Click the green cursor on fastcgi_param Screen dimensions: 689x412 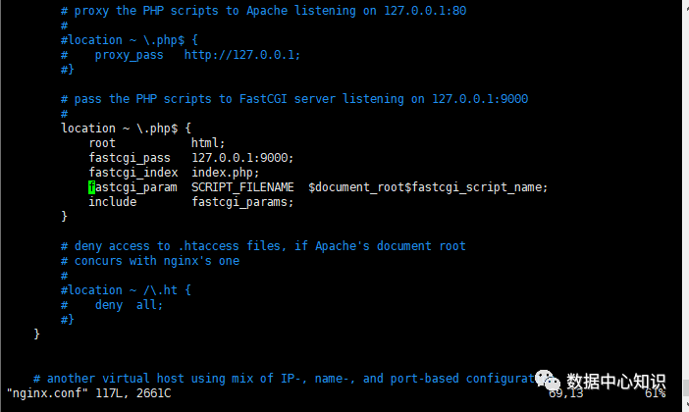(x=91, y=186)
